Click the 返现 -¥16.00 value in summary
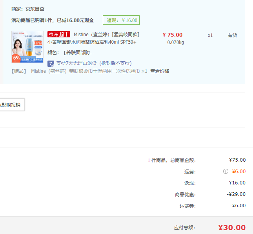253x234 pixels. click(x=236, y=183)
